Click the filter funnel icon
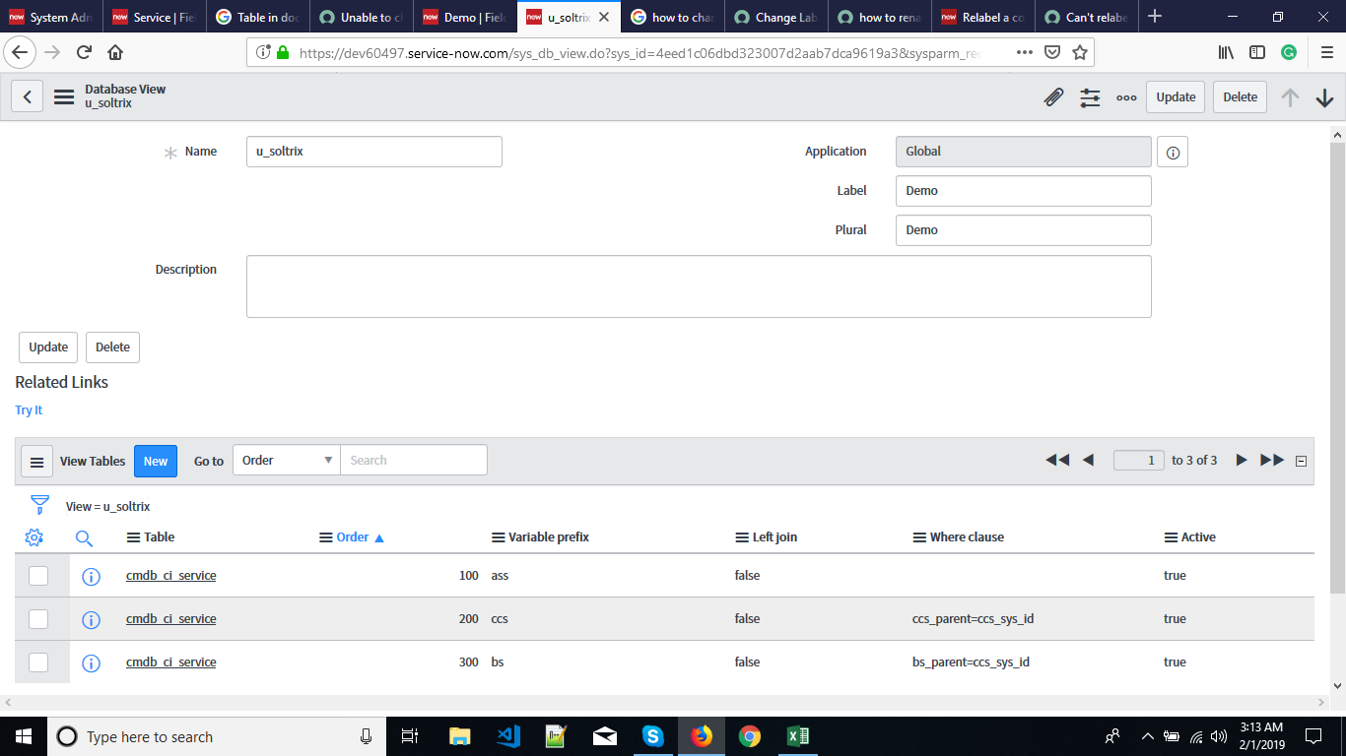Viewport: 1346px width, 756px height. [39, 506]
